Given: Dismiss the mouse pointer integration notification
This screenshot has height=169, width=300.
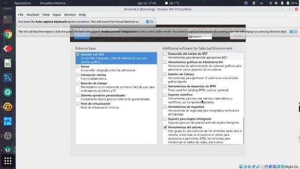Looking at the screenshot, I should 291,31.
